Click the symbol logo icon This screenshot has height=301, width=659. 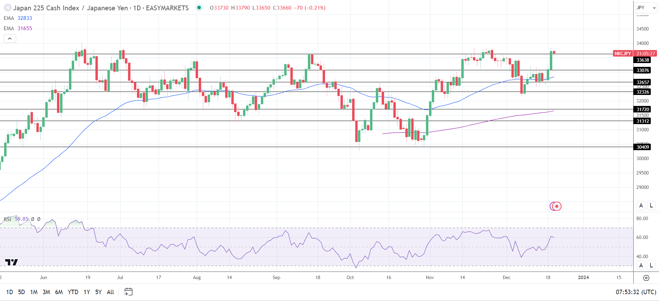7,8
